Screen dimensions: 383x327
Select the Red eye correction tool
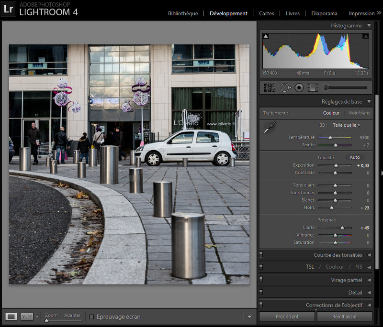[x=299, y=87]
